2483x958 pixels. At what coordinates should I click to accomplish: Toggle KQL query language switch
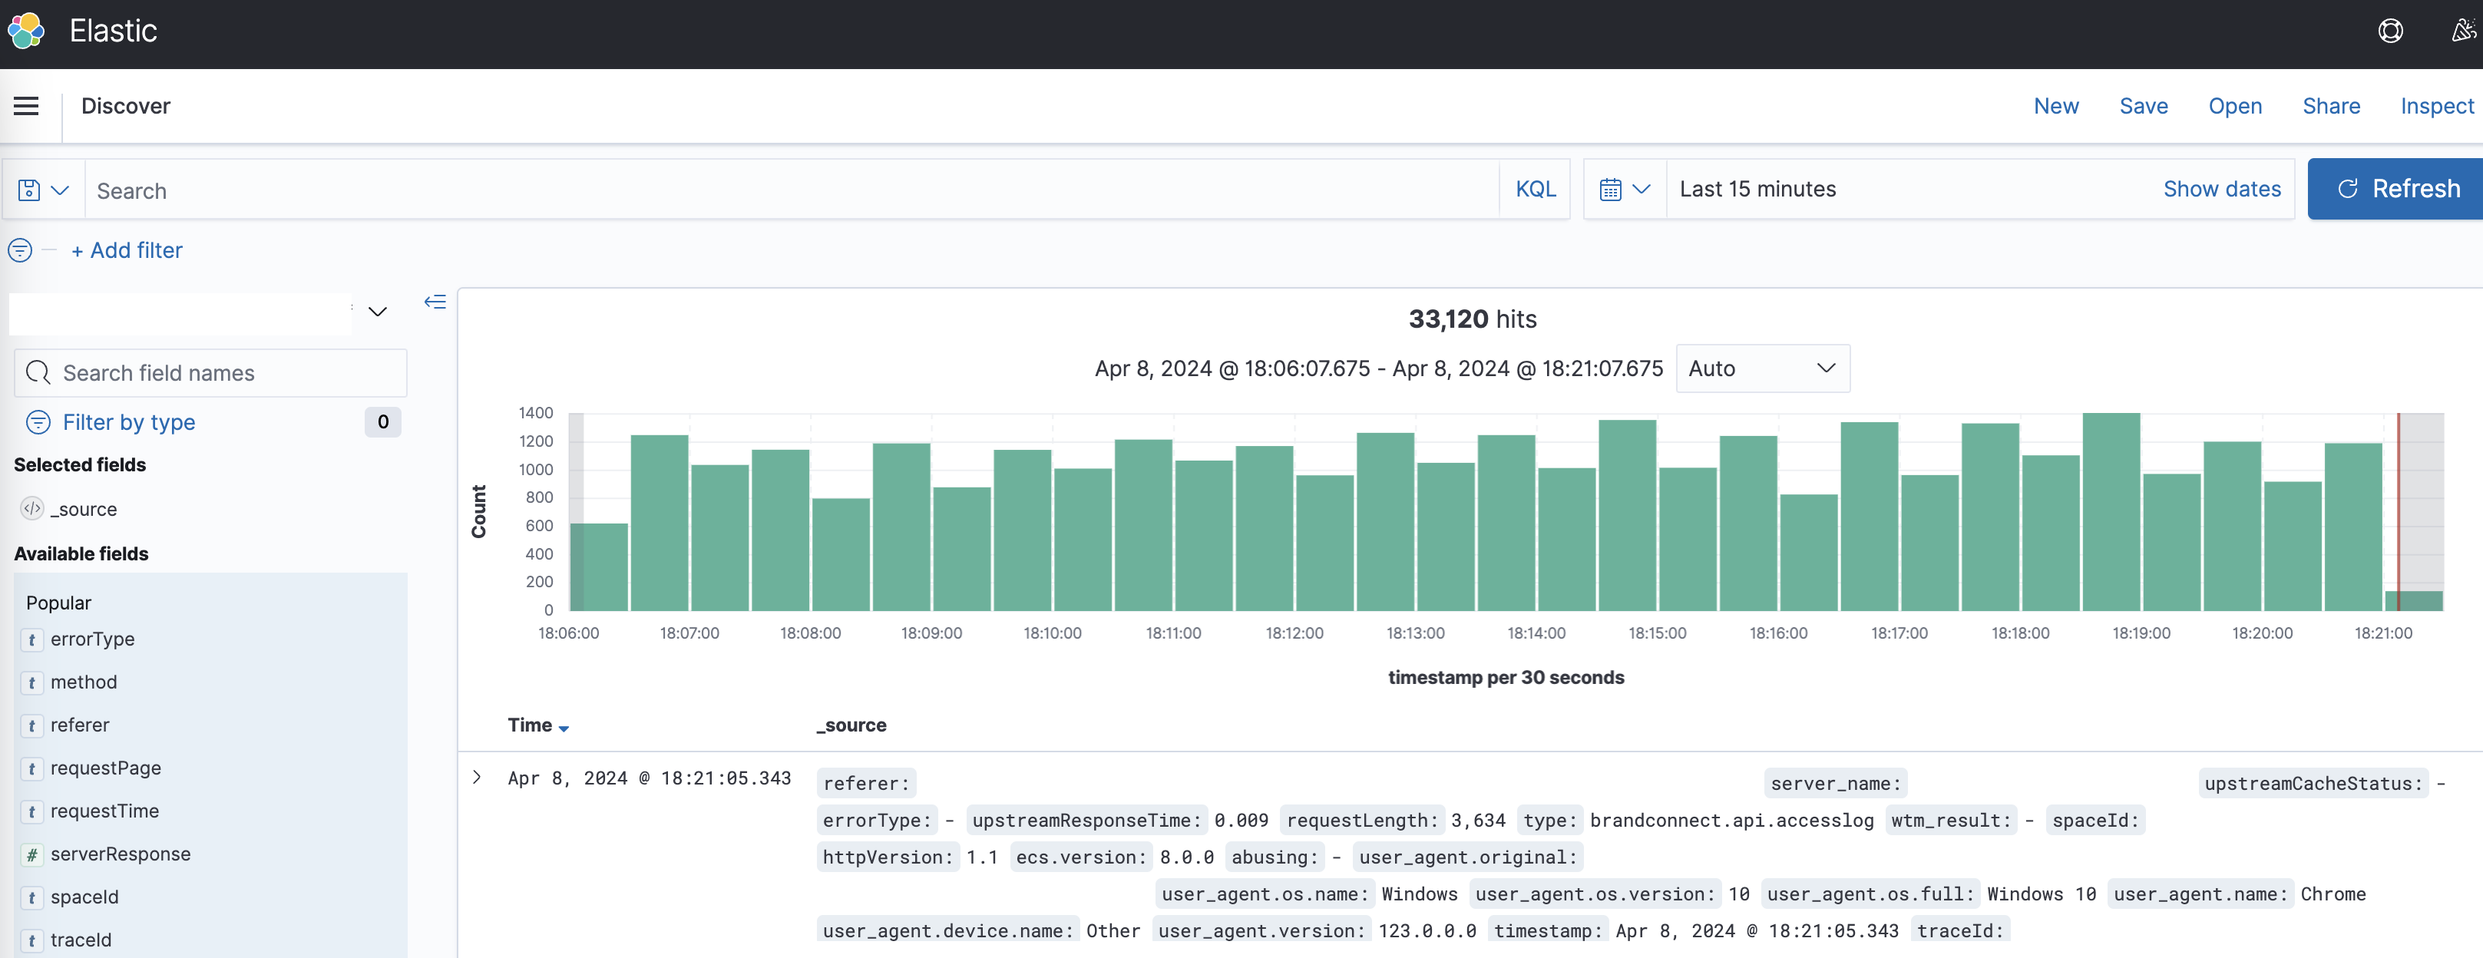(1535, 190)
